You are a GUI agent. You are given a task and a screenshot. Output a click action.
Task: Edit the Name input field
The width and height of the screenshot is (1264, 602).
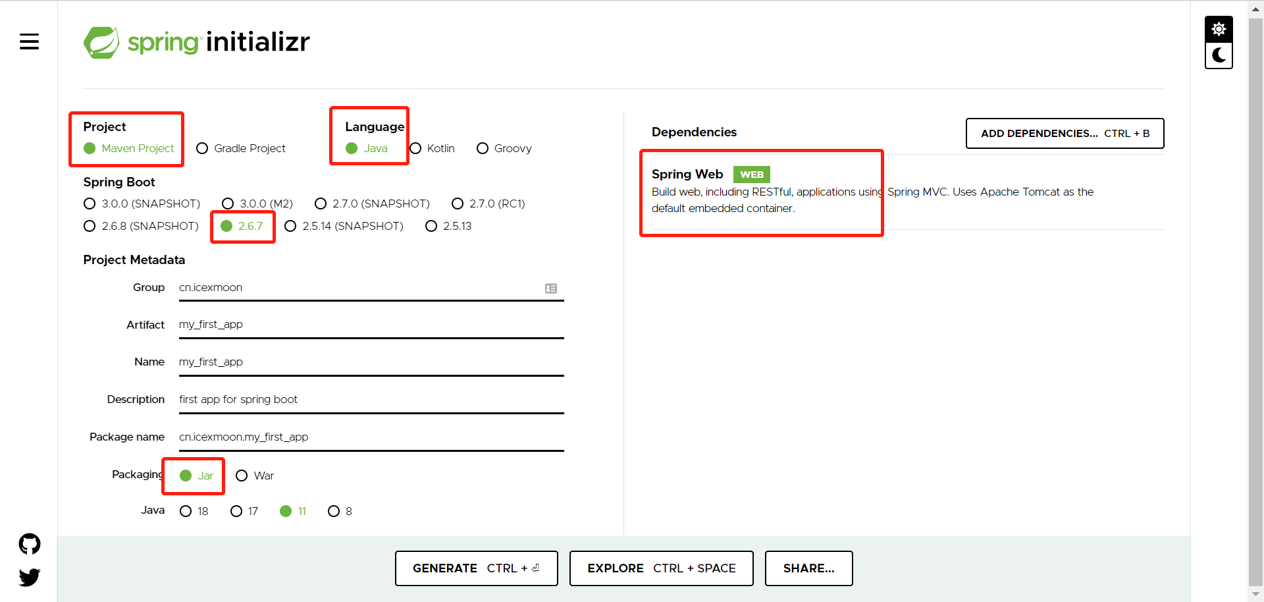(x=371, y=362)
